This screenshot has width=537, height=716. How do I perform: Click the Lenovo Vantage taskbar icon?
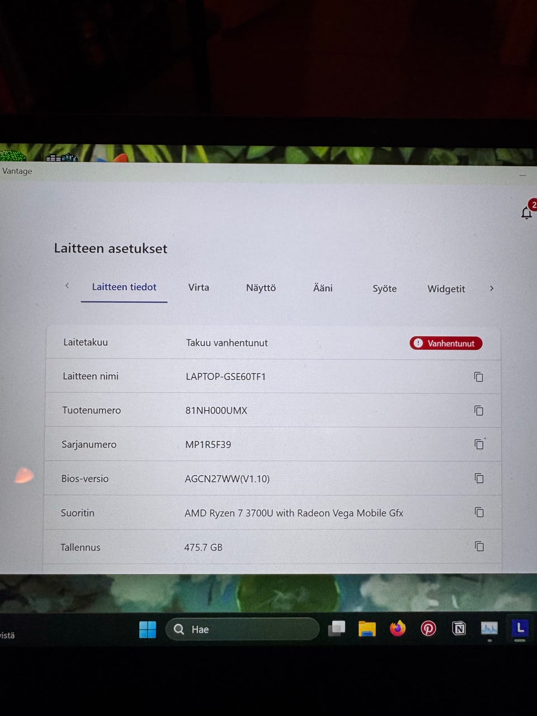(x=520, y=628)
